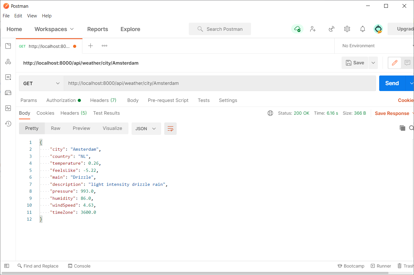Toggle the sidebar visibility
The image size is (414, 275).
[x=7, y=266]
